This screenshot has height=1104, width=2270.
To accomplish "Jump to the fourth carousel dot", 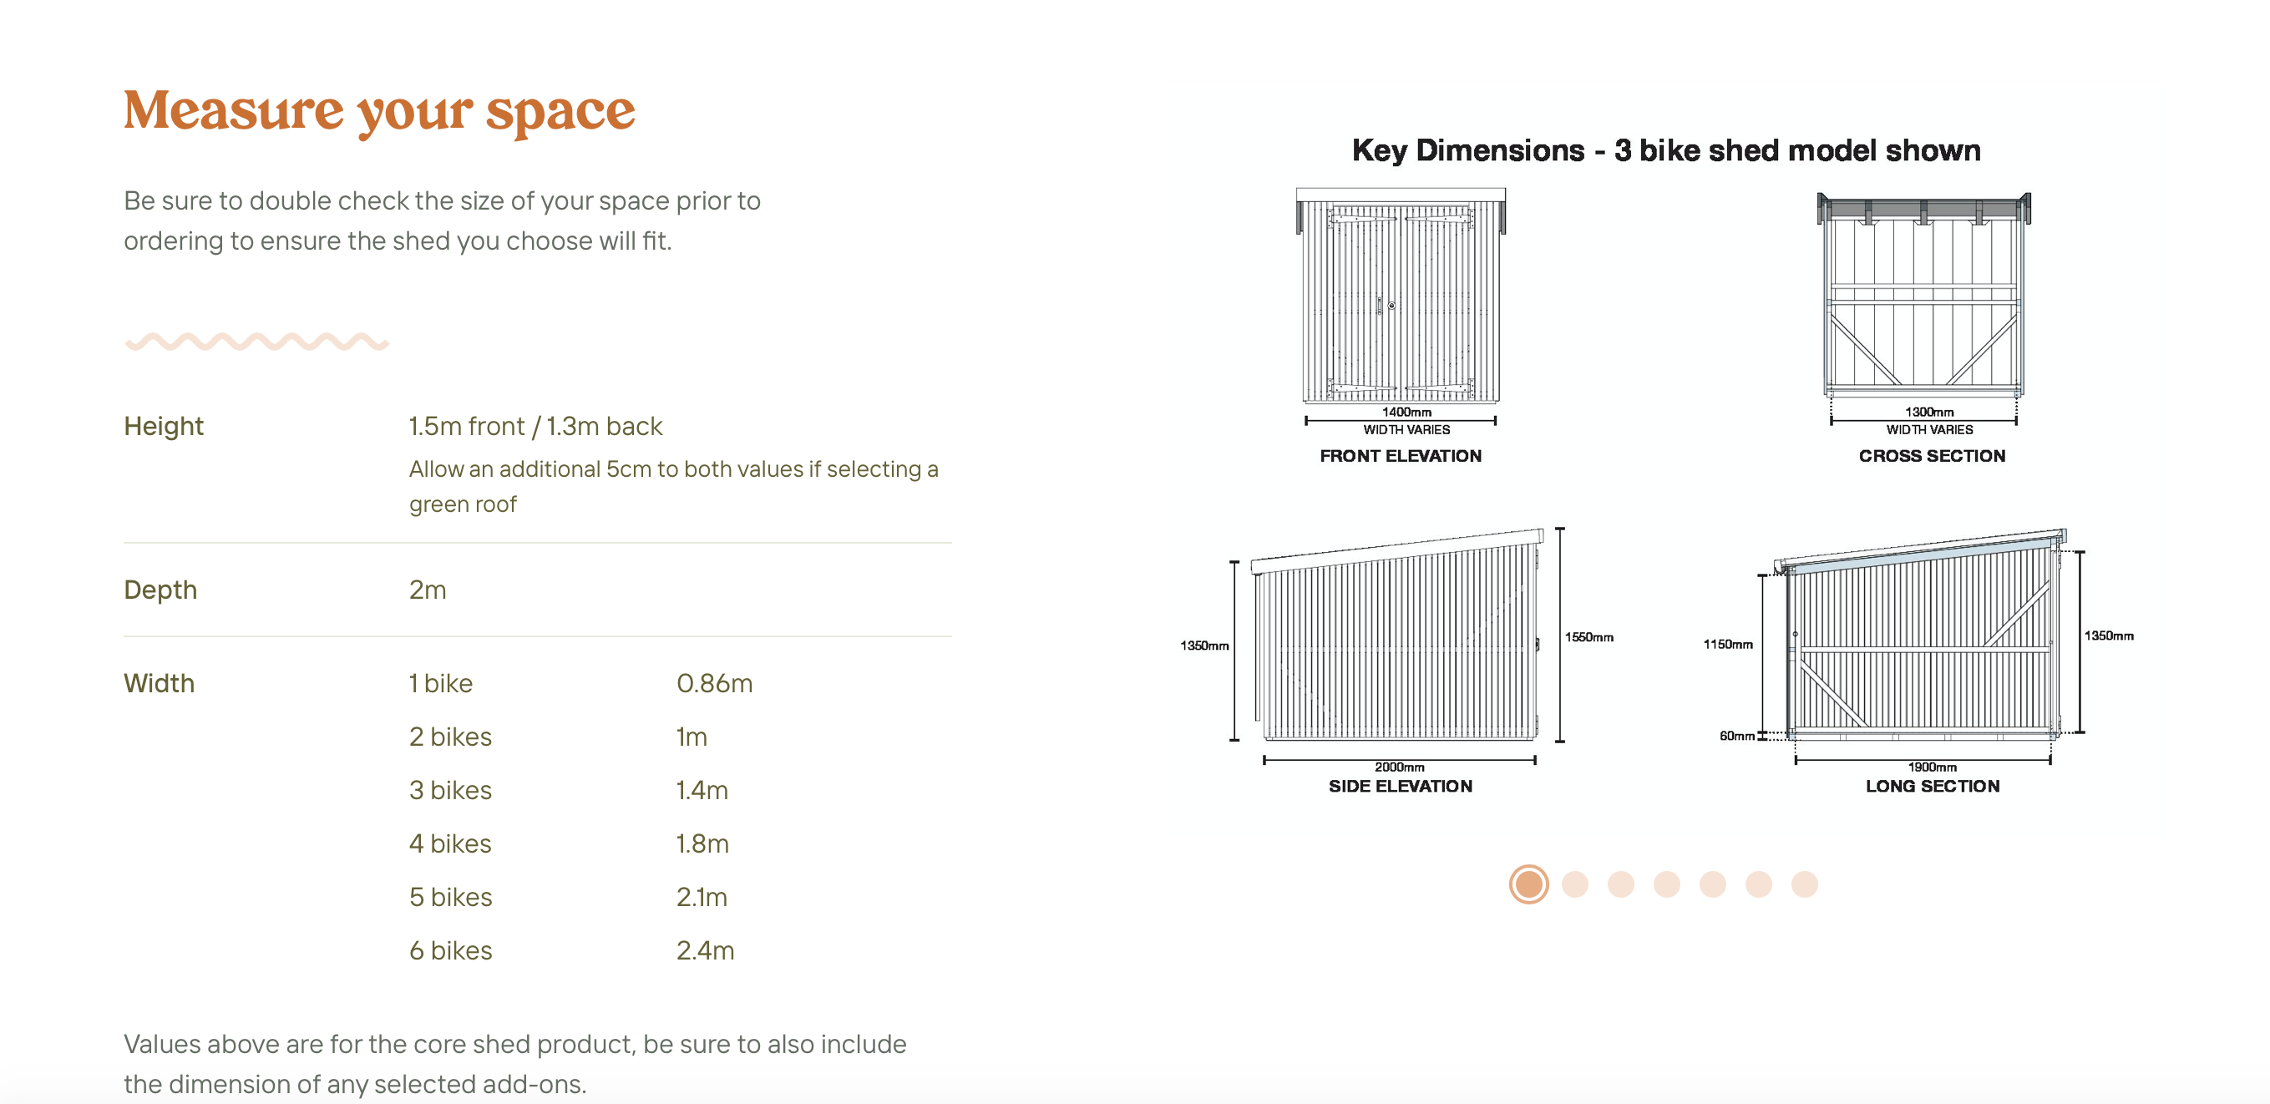I will (1666, 884).
